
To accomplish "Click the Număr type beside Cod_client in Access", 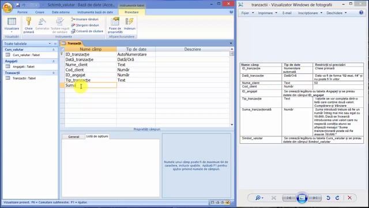I will coord(136,70).
